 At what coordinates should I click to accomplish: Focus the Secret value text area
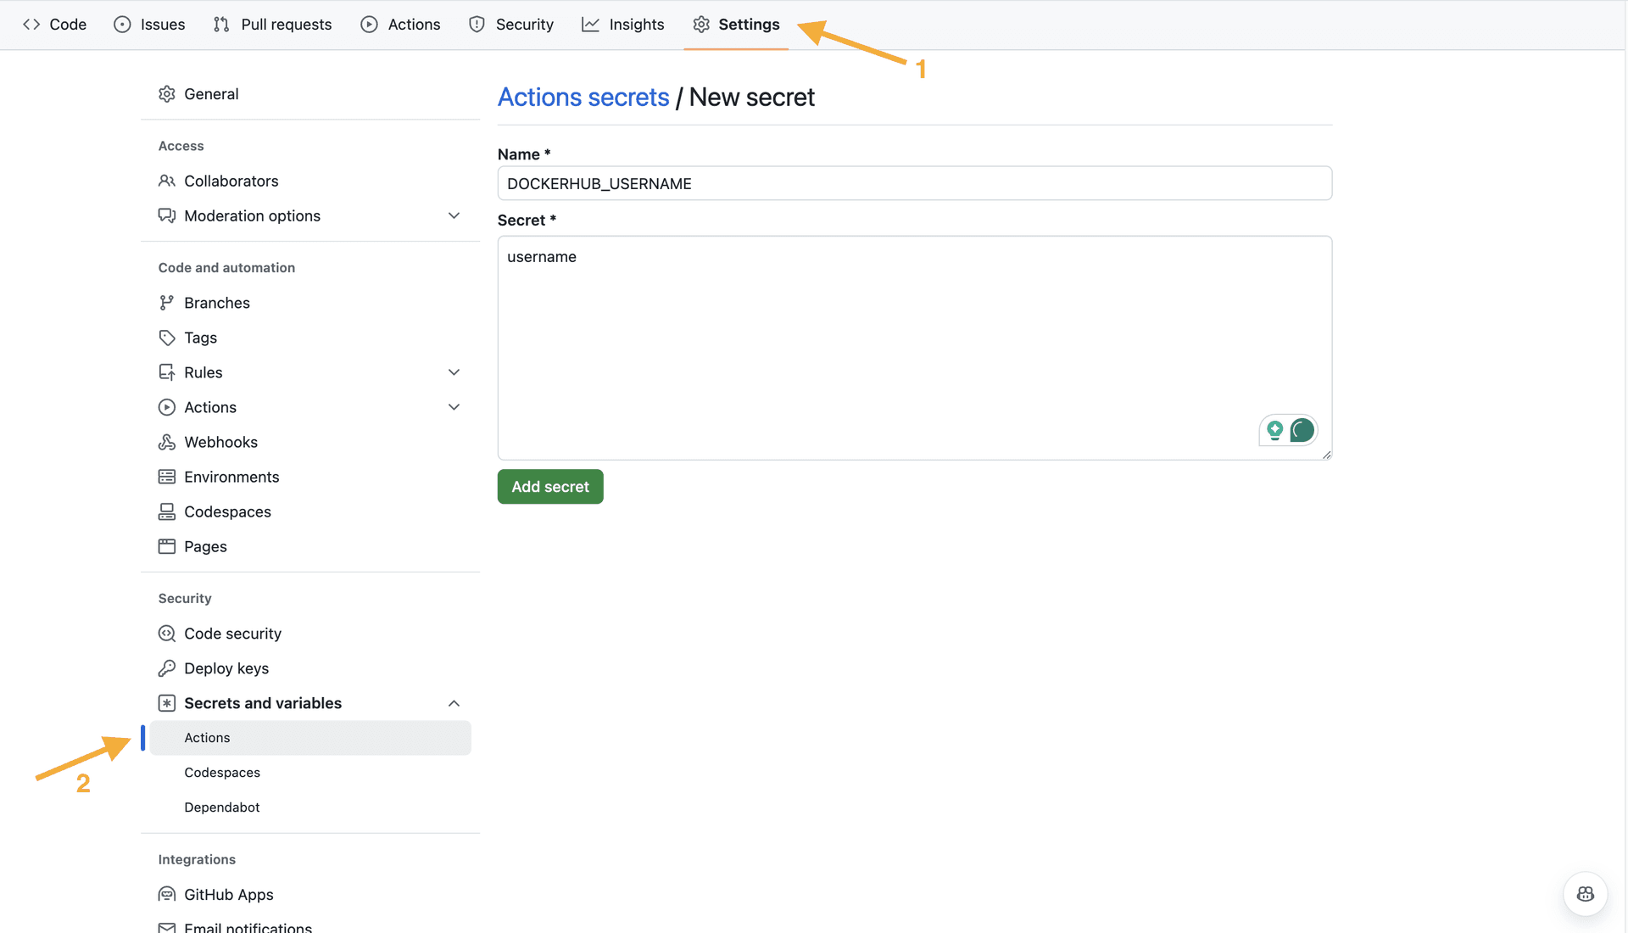(915, 348)
